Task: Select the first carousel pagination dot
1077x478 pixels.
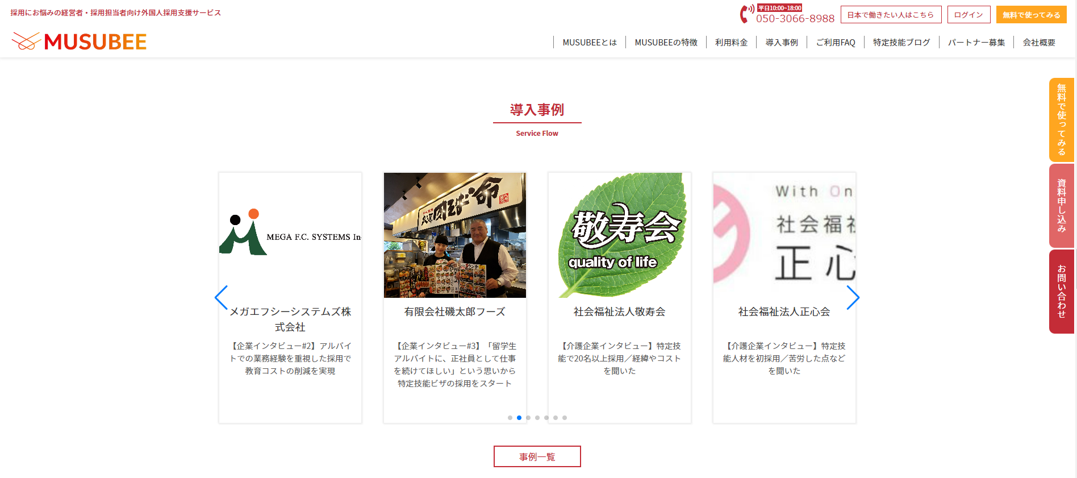Action: [510, 418]
